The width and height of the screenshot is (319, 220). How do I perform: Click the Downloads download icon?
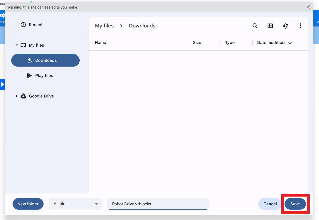point(29,60)
